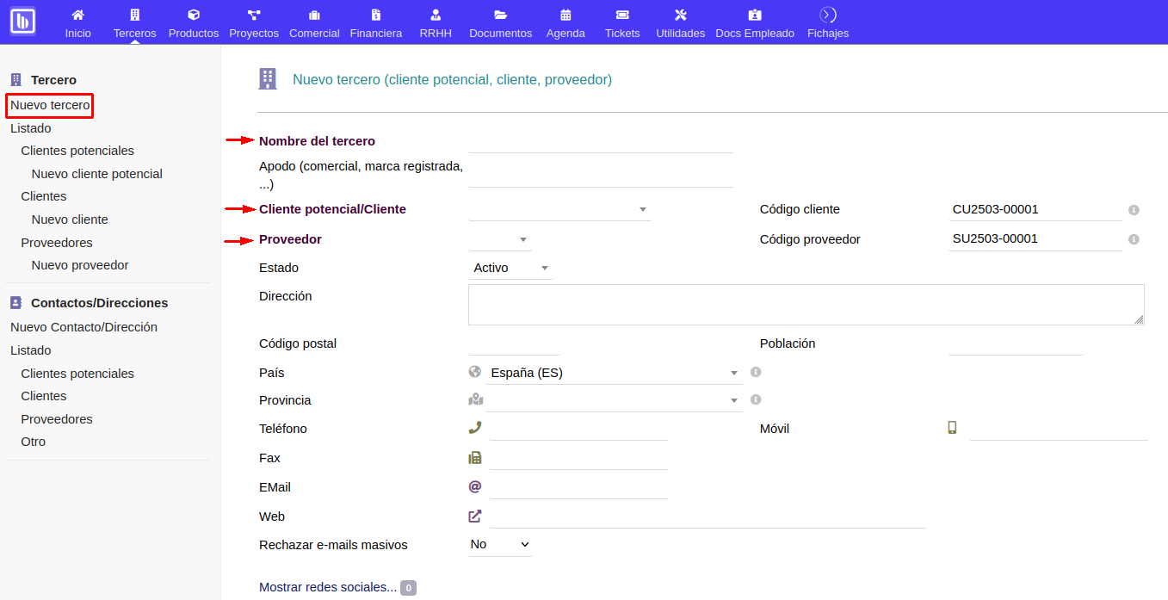Open the Proyectos module icon
1168x600 pixels.
pyautogui.click(x=254, y=15)
